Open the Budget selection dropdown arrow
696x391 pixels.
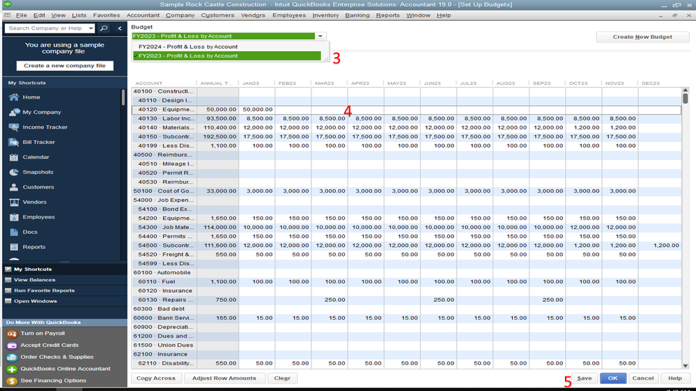320,36
